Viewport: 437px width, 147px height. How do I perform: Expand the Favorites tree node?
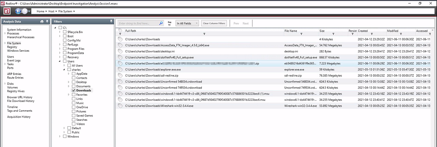click(69, 95)
